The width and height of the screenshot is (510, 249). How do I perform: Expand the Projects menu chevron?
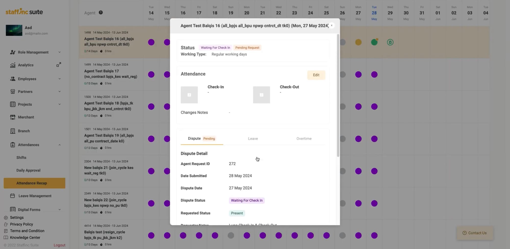tap(59, 104)
